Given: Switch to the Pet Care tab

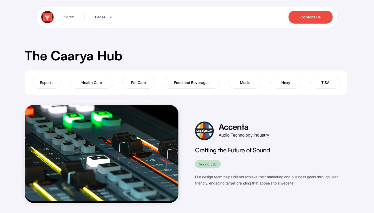Looking at the screenshot, I should [138, 83].
